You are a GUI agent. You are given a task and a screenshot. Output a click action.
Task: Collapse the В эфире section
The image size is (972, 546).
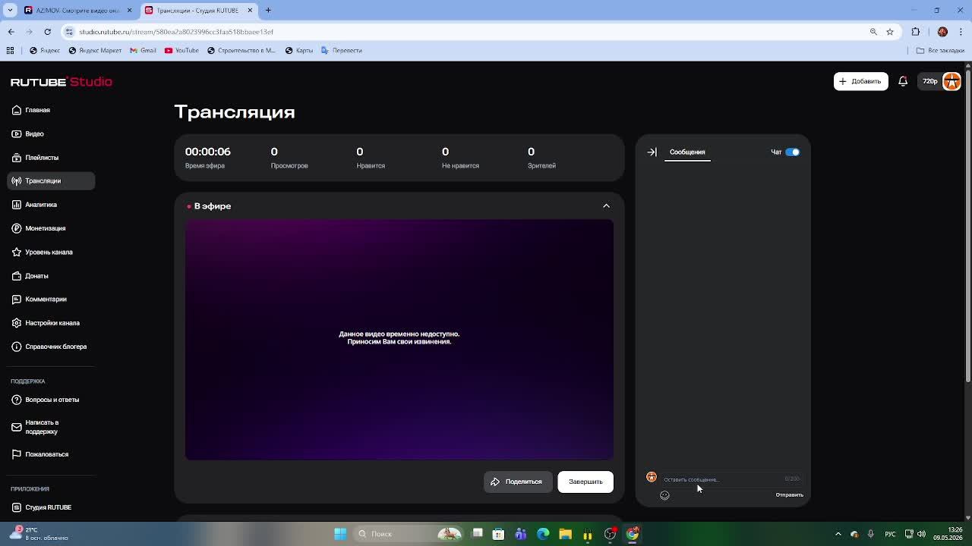(606, 206)
